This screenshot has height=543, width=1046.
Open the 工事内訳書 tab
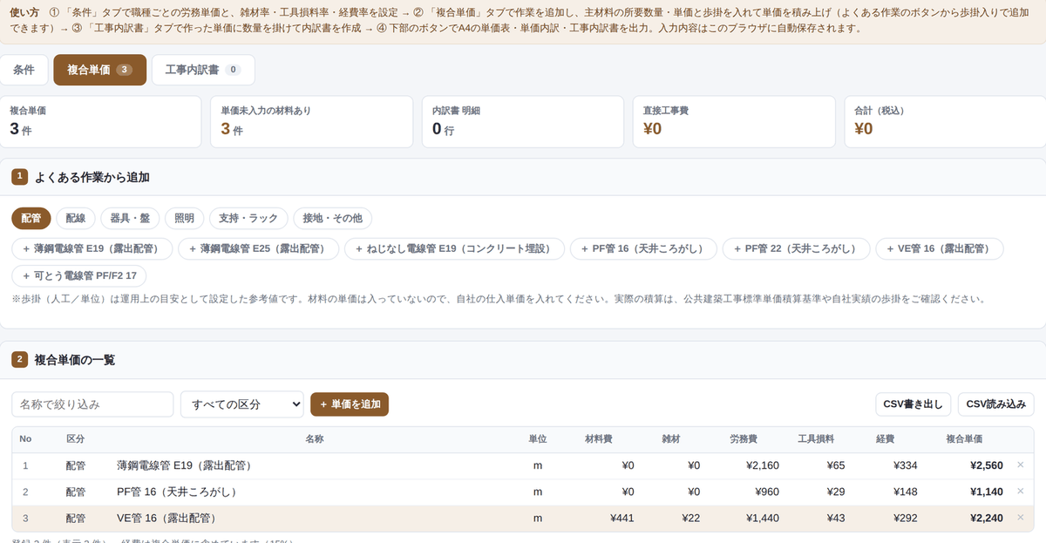[x=203, y=70]
